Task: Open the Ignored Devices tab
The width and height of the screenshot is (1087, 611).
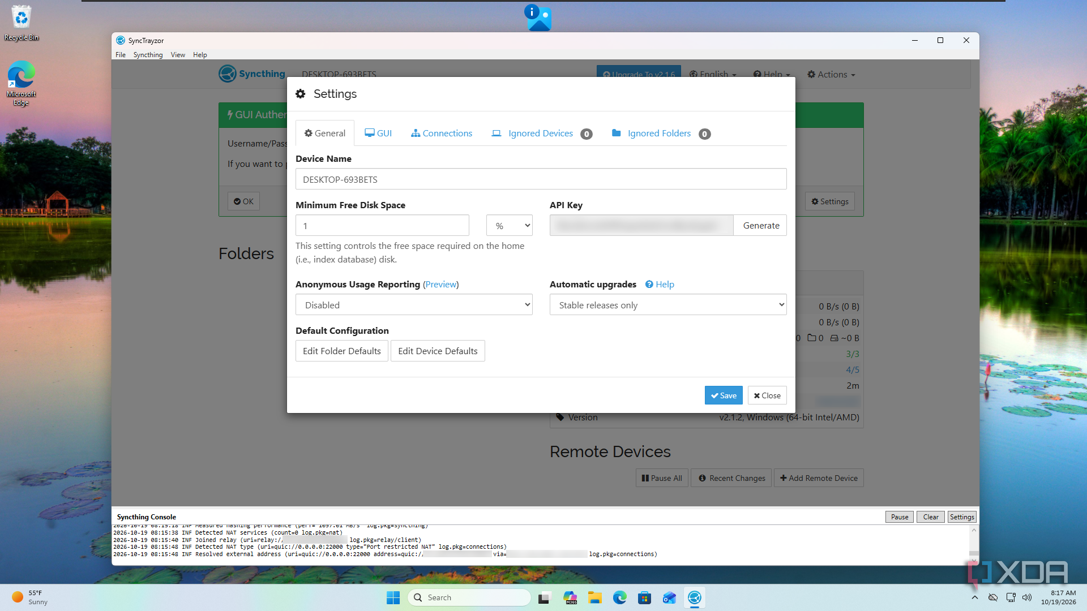Action: tap(542, 134)
